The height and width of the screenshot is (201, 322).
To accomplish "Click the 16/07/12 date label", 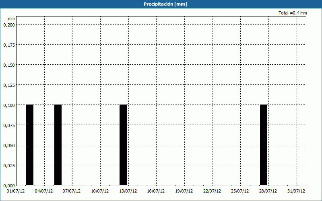I will [156, 191].
